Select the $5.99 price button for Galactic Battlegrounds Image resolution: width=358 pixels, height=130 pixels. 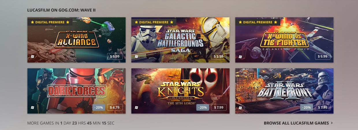point(219,56)
